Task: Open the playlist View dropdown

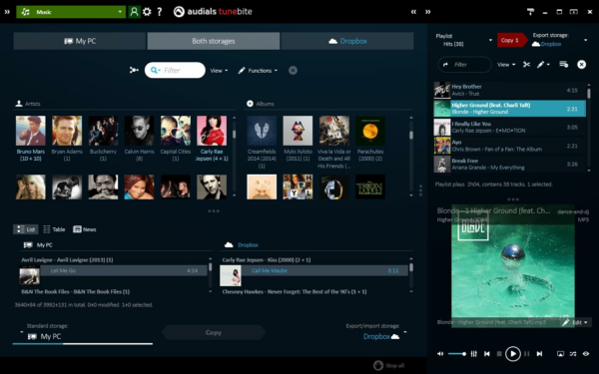Action: click(506, 65)
